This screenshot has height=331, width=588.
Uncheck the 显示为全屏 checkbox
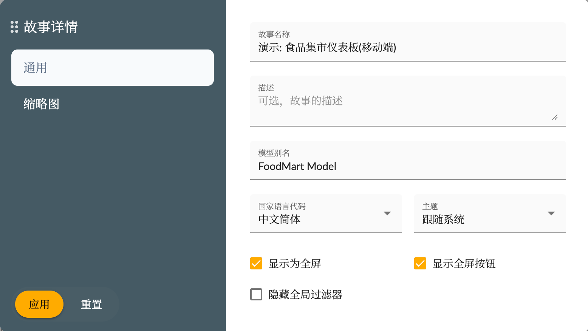[x=256, y=263]
